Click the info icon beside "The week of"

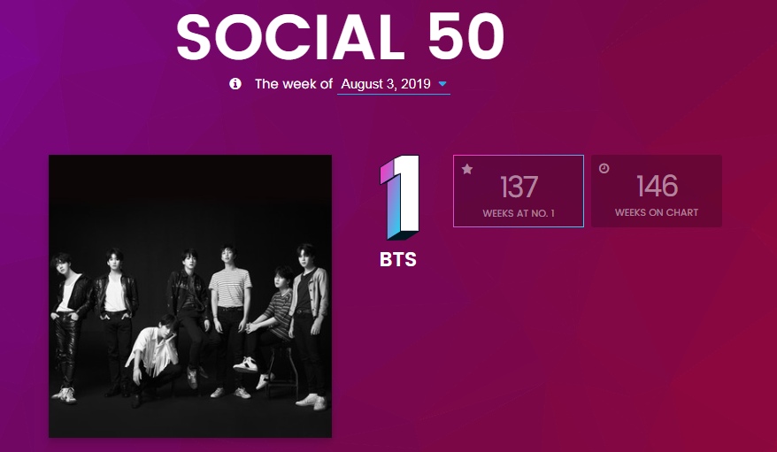coord(235,84)
